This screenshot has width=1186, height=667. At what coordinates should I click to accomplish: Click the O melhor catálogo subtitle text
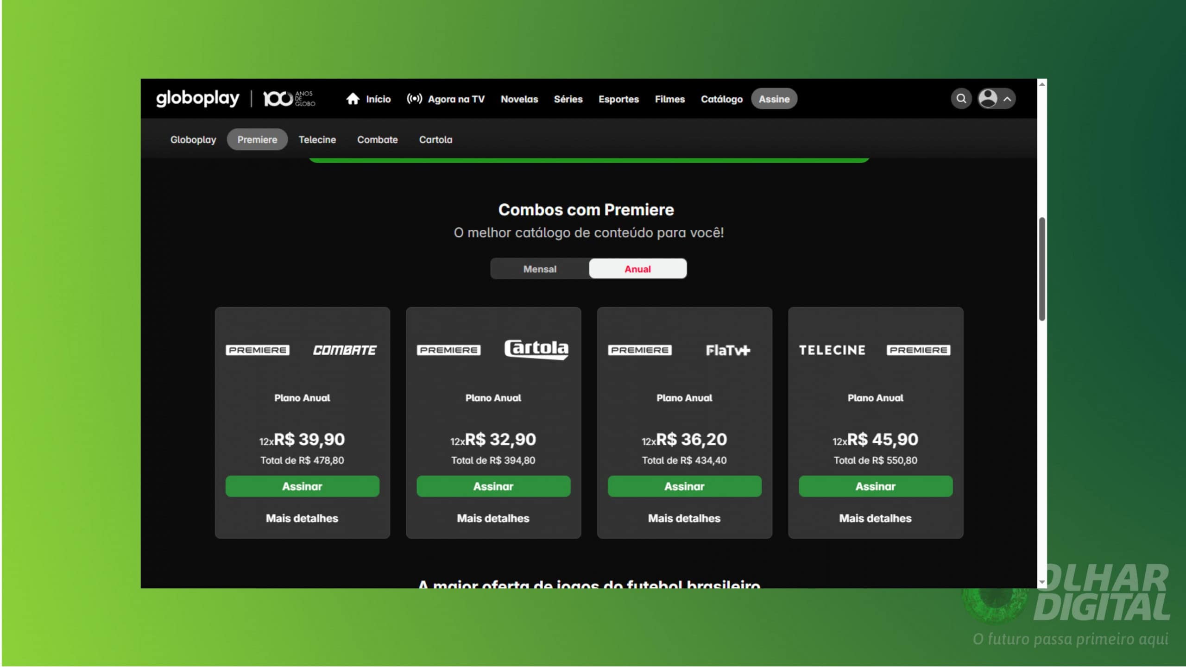588,233
